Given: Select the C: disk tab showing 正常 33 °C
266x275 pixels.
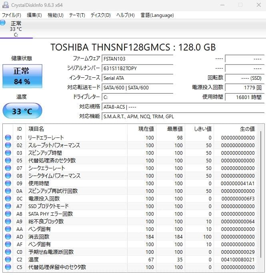Looking at the screenshot, I should pyautogui.click(x=16, y=29).
